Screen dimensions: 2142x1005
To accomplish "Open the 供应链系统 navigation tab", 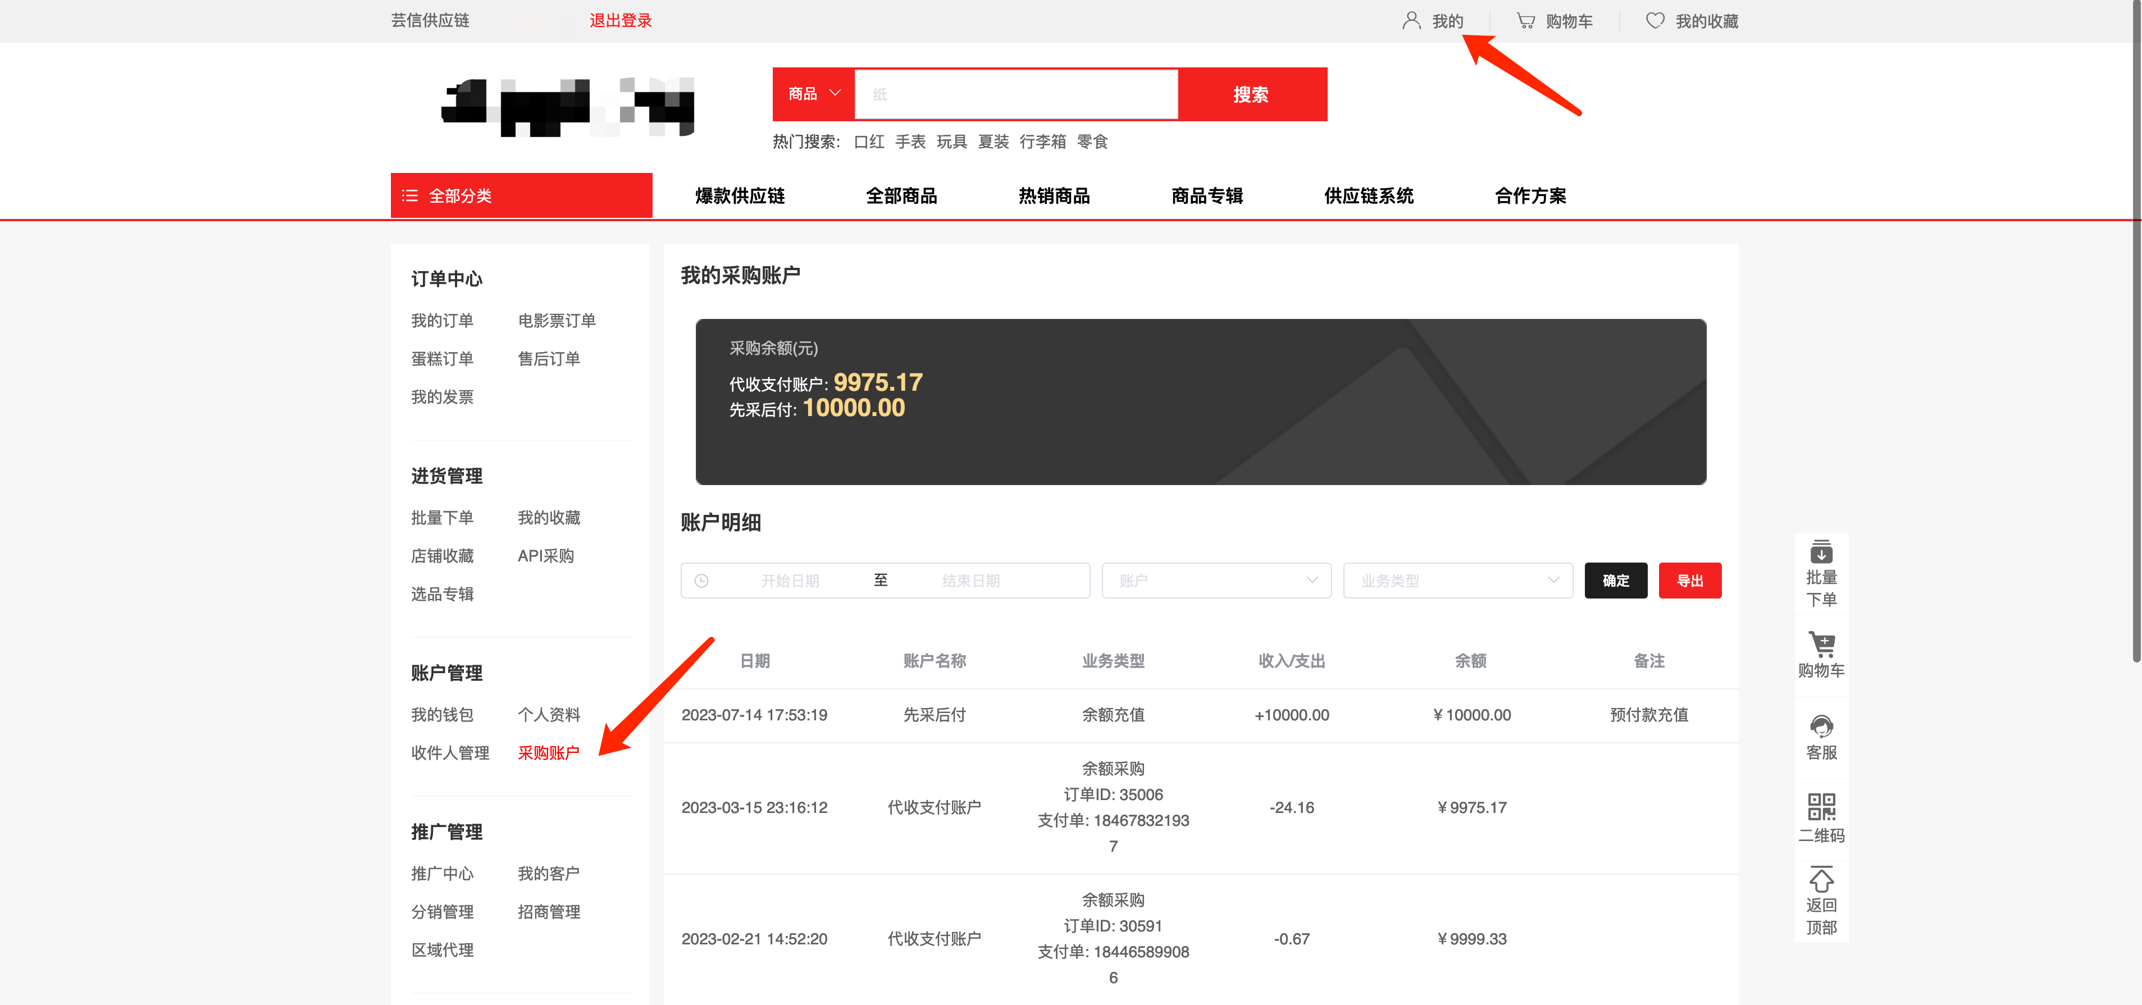I will tap(1368, 196).
